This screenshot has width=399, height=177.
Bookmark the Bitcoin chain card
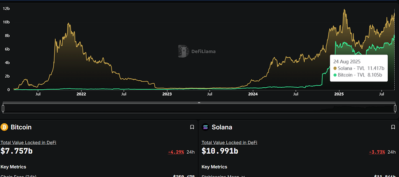[192, 127]
